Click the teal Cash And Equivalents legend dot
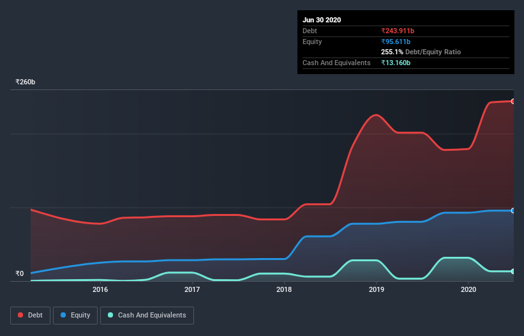The width and height of the screenshot is (524, 336). pos(110,315)
